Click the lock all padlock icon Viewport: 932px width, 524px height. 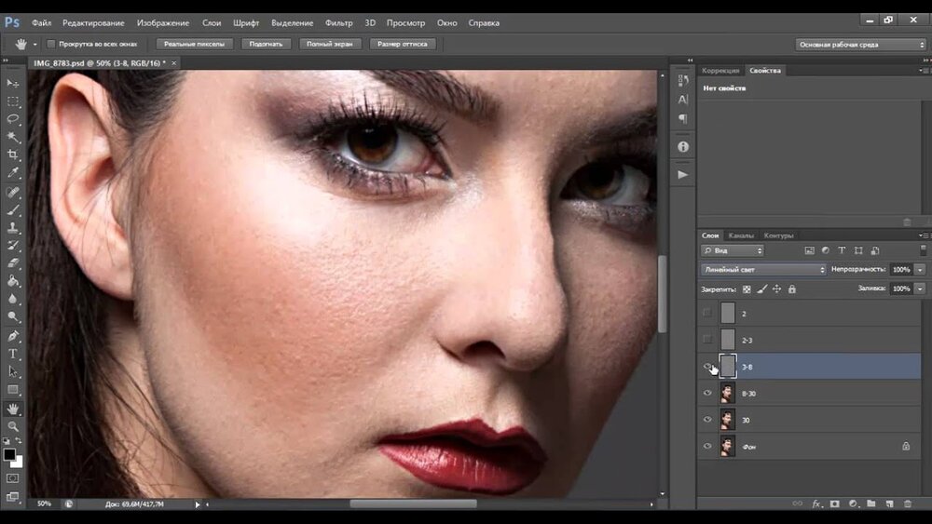pyautogui.click(x=791, y=289)
